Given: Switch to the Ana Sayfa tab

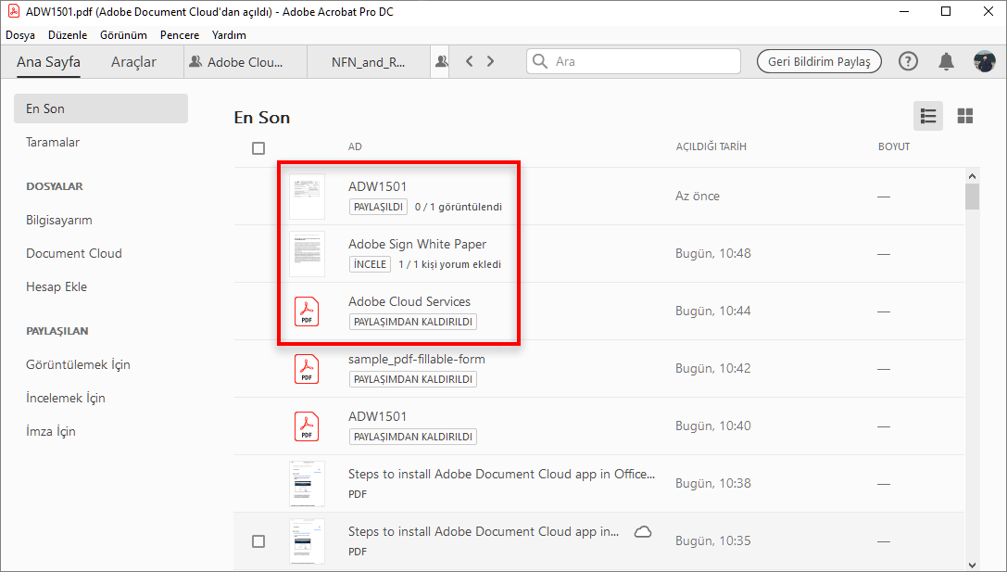Looking at the screenshot, I should pos(48,62).
